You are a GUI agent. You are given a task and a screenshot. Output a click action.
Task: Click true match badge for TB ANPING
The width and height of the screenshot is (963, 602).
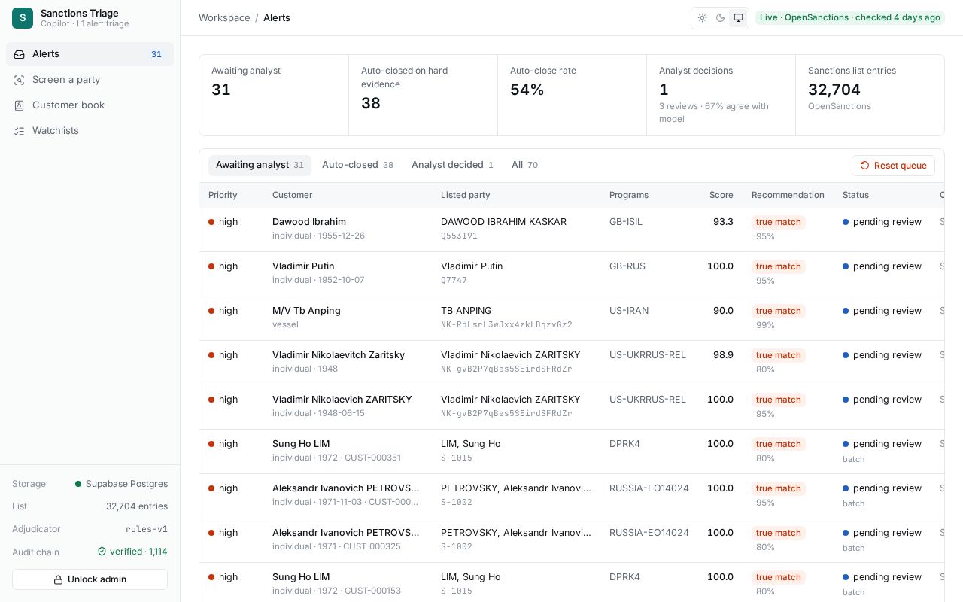click(778, 311)
